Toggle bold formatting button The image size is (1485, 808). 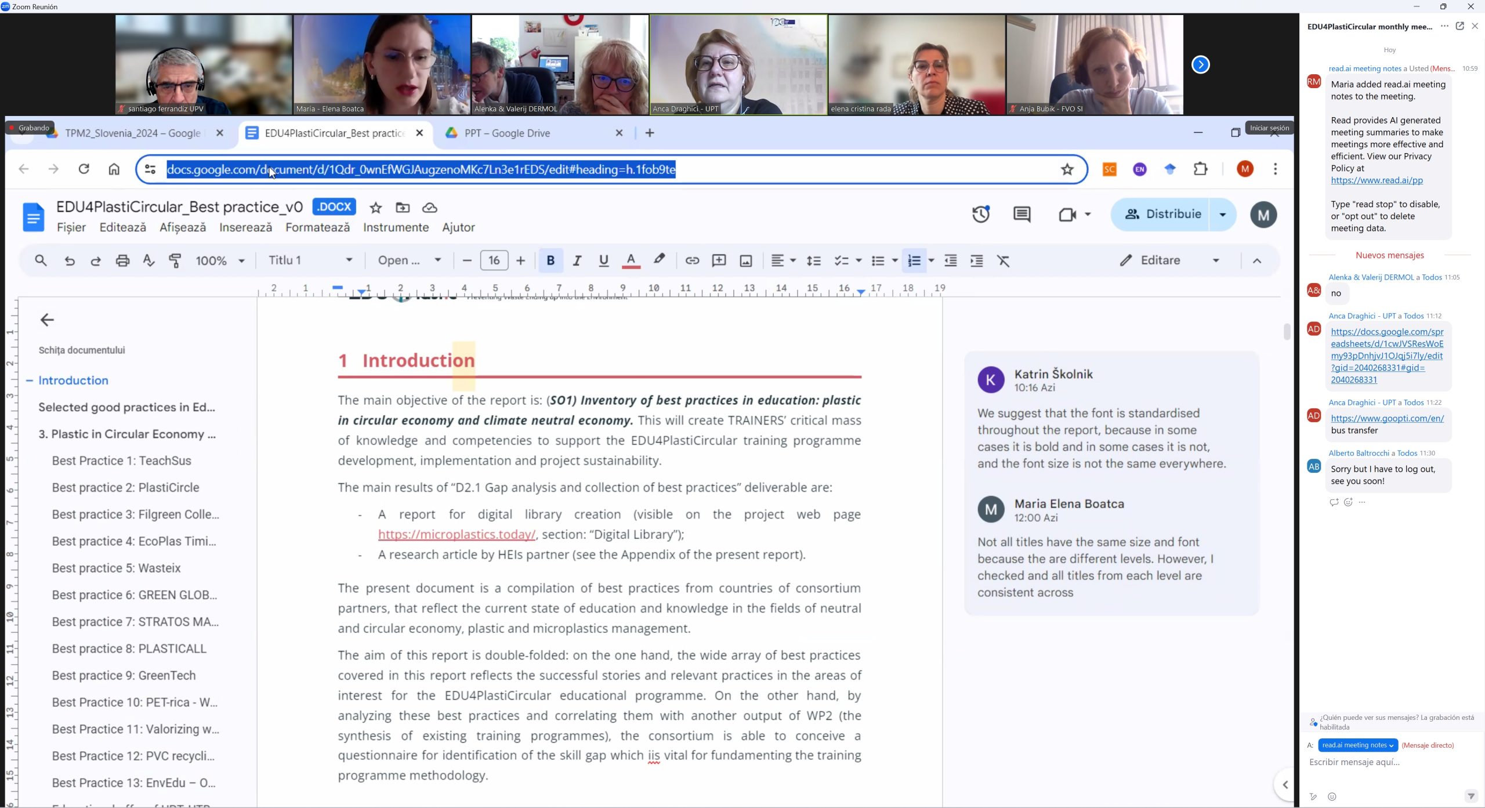click(x=550, y=260)
